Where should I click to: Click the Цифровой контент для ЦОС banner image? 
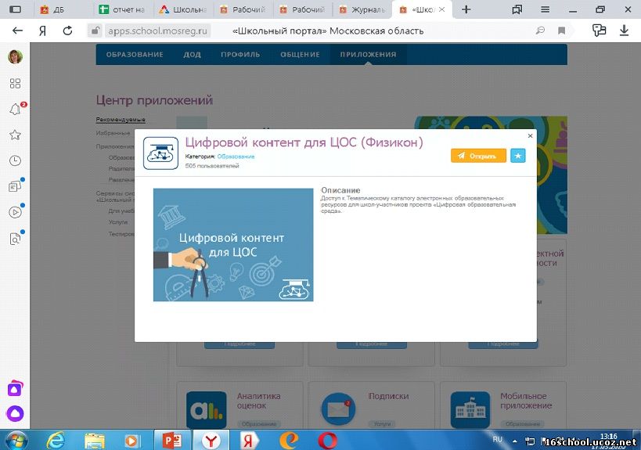click(233, 245)
